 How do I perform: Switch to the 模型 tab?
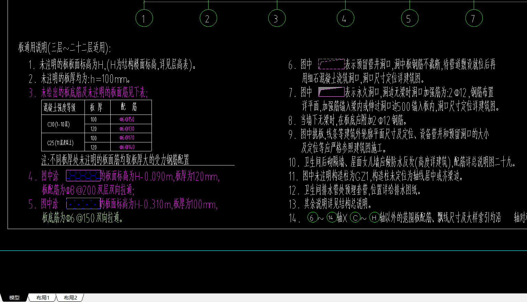[14, 298]
